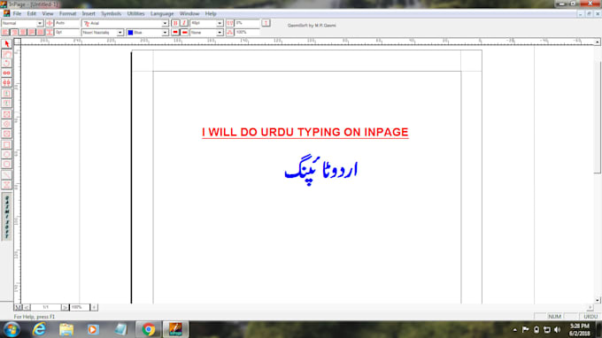Open the Blue text color selector
This screenshot has height=338, width=602.
[148, 33]
